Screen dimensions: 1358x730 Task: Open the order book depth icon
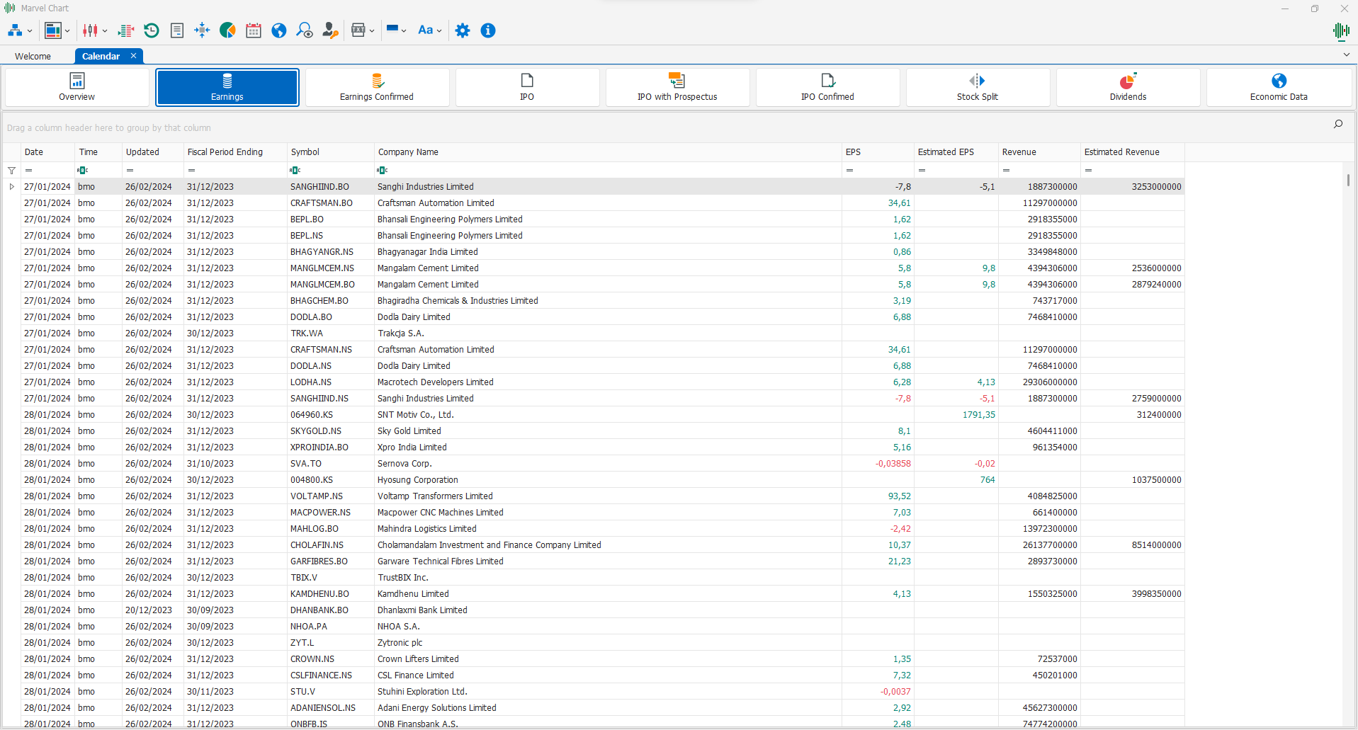click(126, 30)
